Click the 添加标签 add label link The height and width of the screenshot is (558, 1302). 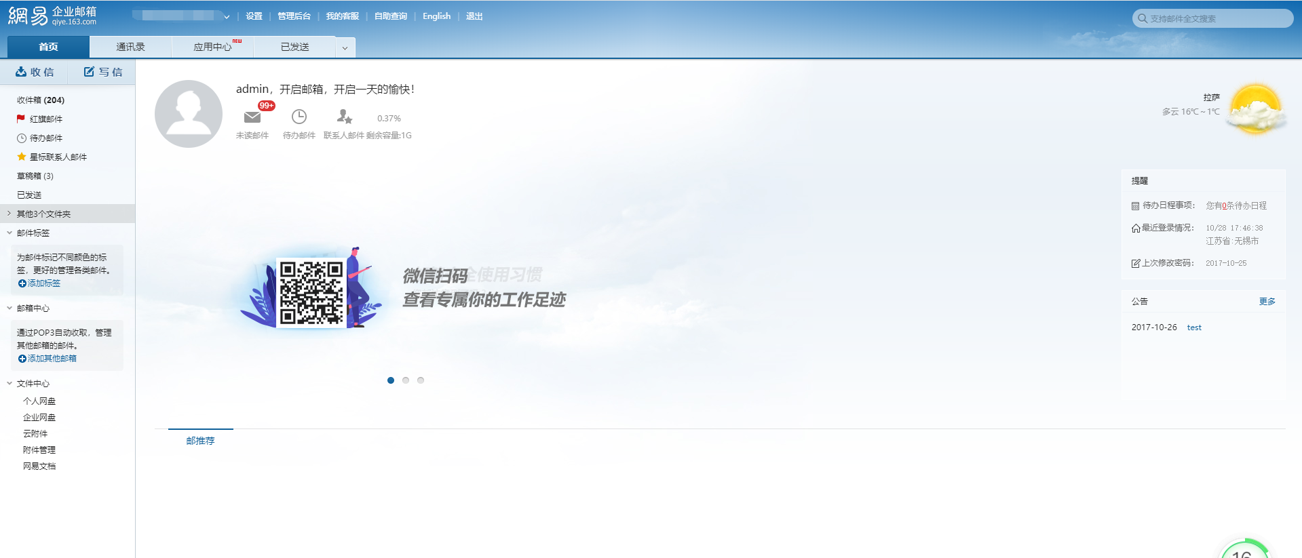(43, 283)
